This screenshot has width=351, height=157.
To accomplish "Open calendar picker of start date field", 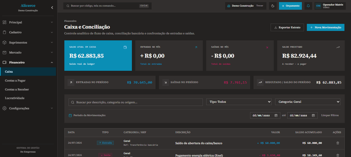I will coord(276,115).
